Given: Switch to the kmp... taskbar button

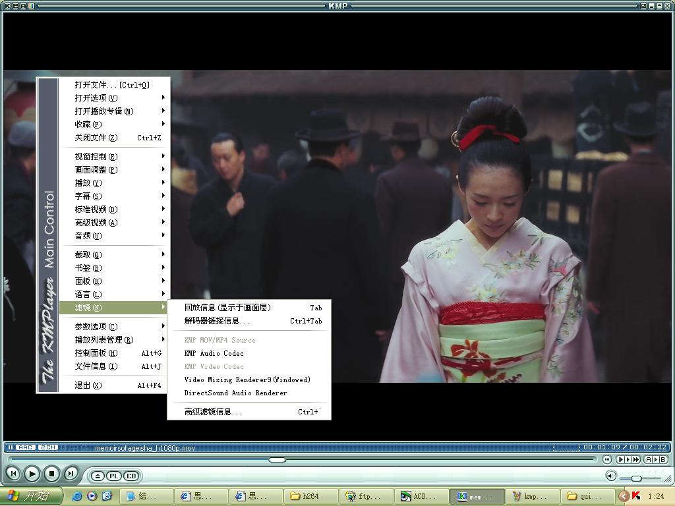Looking at the screenshot, I should click(x=533, y=496).
